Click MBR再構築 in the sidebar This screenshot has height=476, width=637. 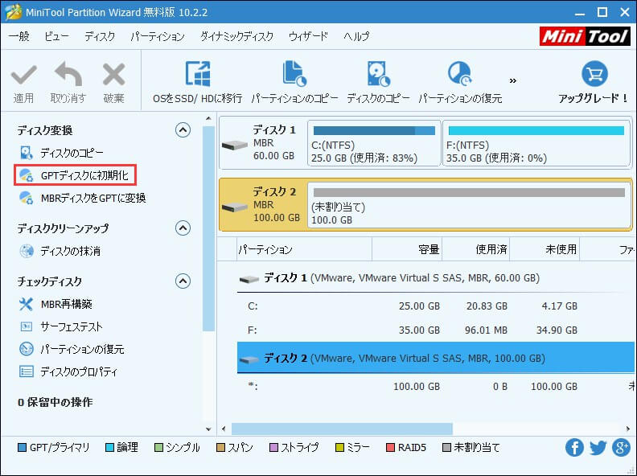click(55, 304)
